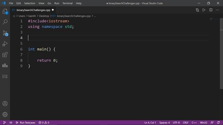Screen dimensions: 223x125
Task: Open the Accounts menu icon
Action: 5,103
